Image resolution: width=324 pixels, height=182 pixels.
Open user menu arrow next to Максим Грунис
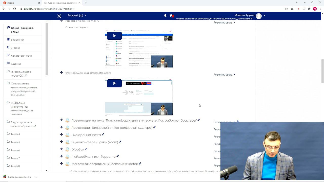click(265, 16)
